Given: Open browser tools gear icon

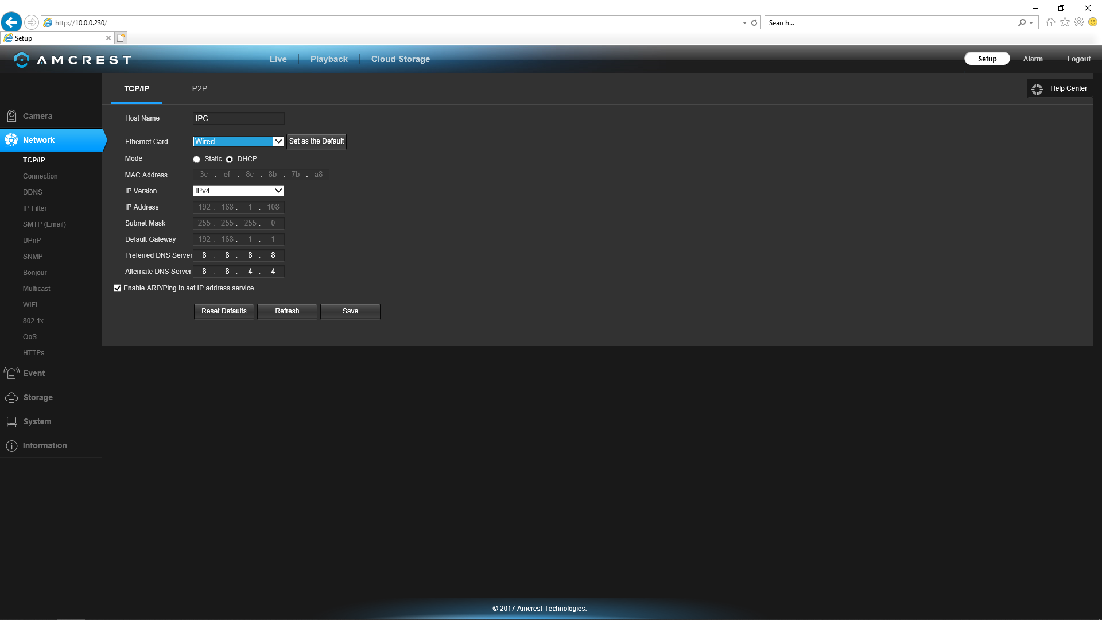Looking at the screenshot, I should (1079, 22).
